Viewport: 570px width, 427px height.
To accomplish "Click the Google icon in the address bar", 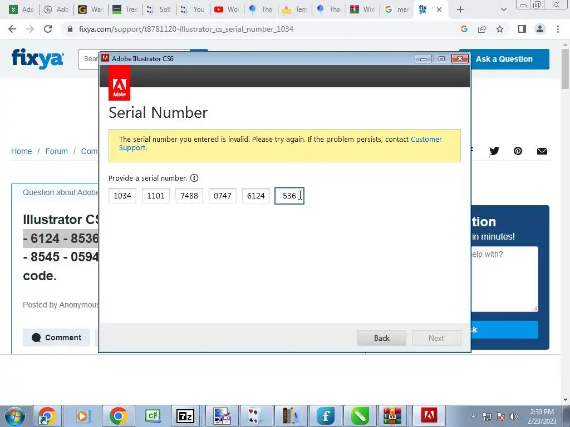I will tap(464, 29).
